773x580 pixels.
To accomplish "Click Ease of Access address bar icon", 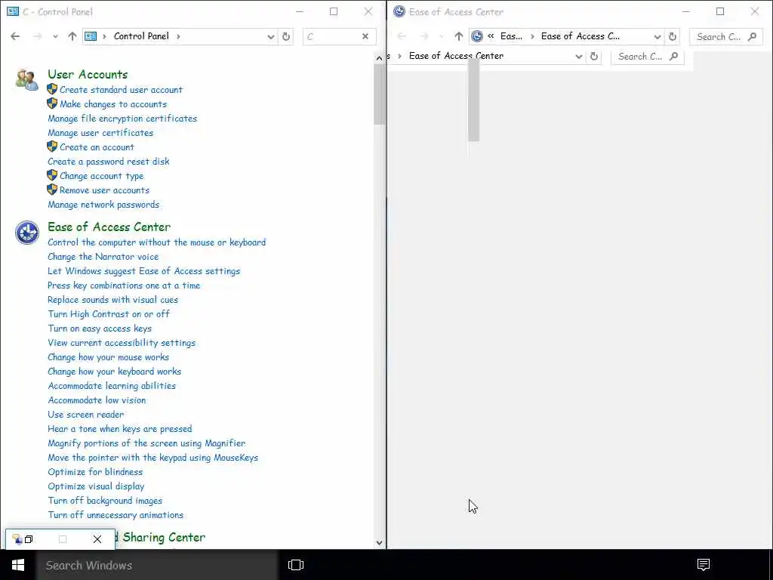I will pyautogui.click(x=477, y=36).
